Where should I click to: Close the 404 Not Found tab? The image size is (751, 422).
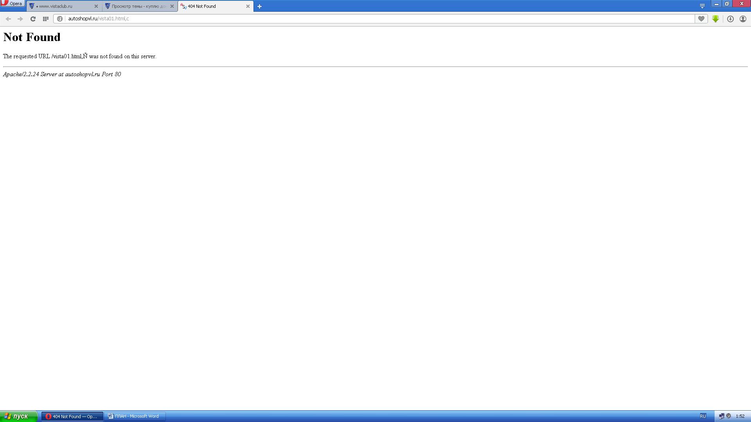(248, 6)
